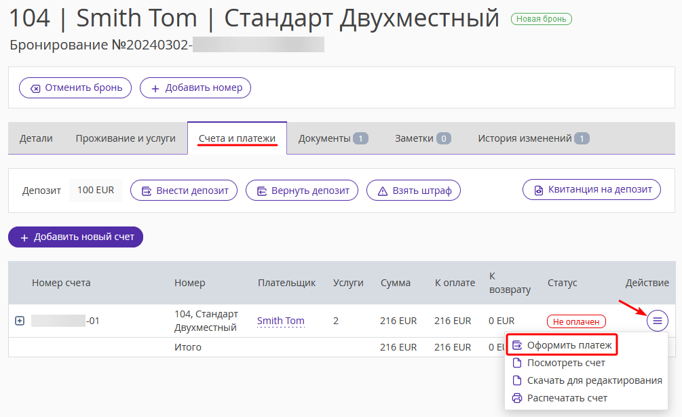This screenshot has height=417, width=682.
Task: Go to the Детали tab
Action: 36,138
